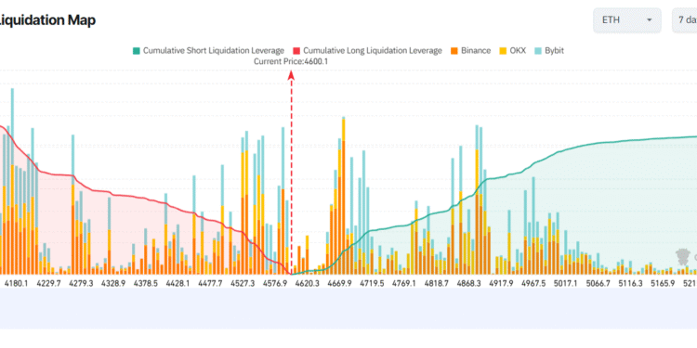Open the 7 day time range dropdown
This screenshot has height=348, width=697.
685,20
